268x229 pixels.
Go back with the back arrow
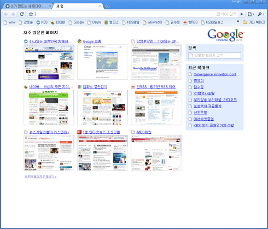[x=6, y=14]
